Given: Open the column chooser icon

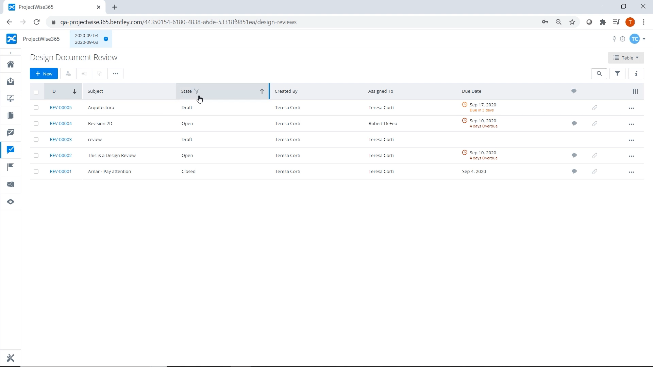Looking at the screenshot, I should point(635,91).
